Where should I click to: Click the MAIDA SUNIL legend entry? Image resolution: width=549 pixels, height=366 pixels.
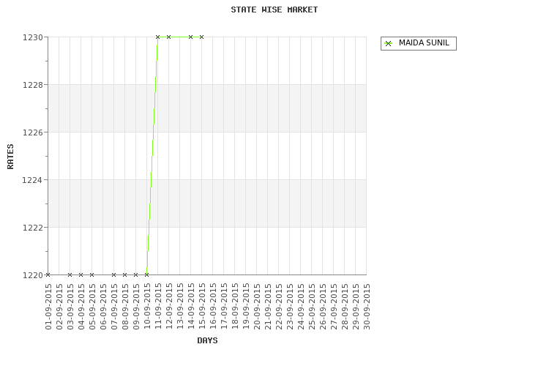pyautogui.click(x=419, y=43)
